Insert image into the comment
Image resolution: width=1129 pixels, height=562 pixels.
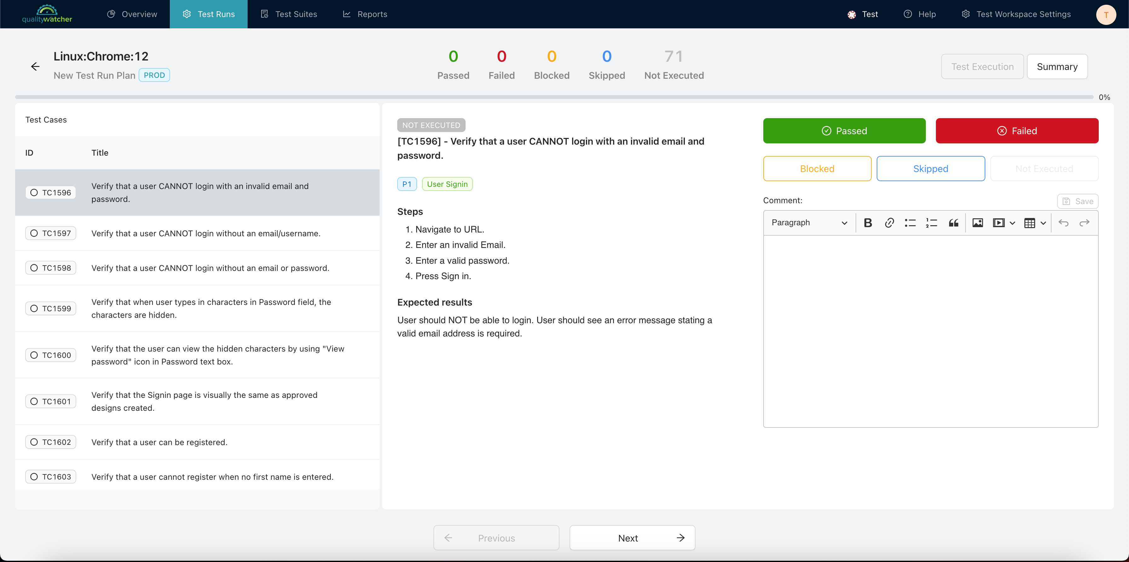click(x=977, y=223)
